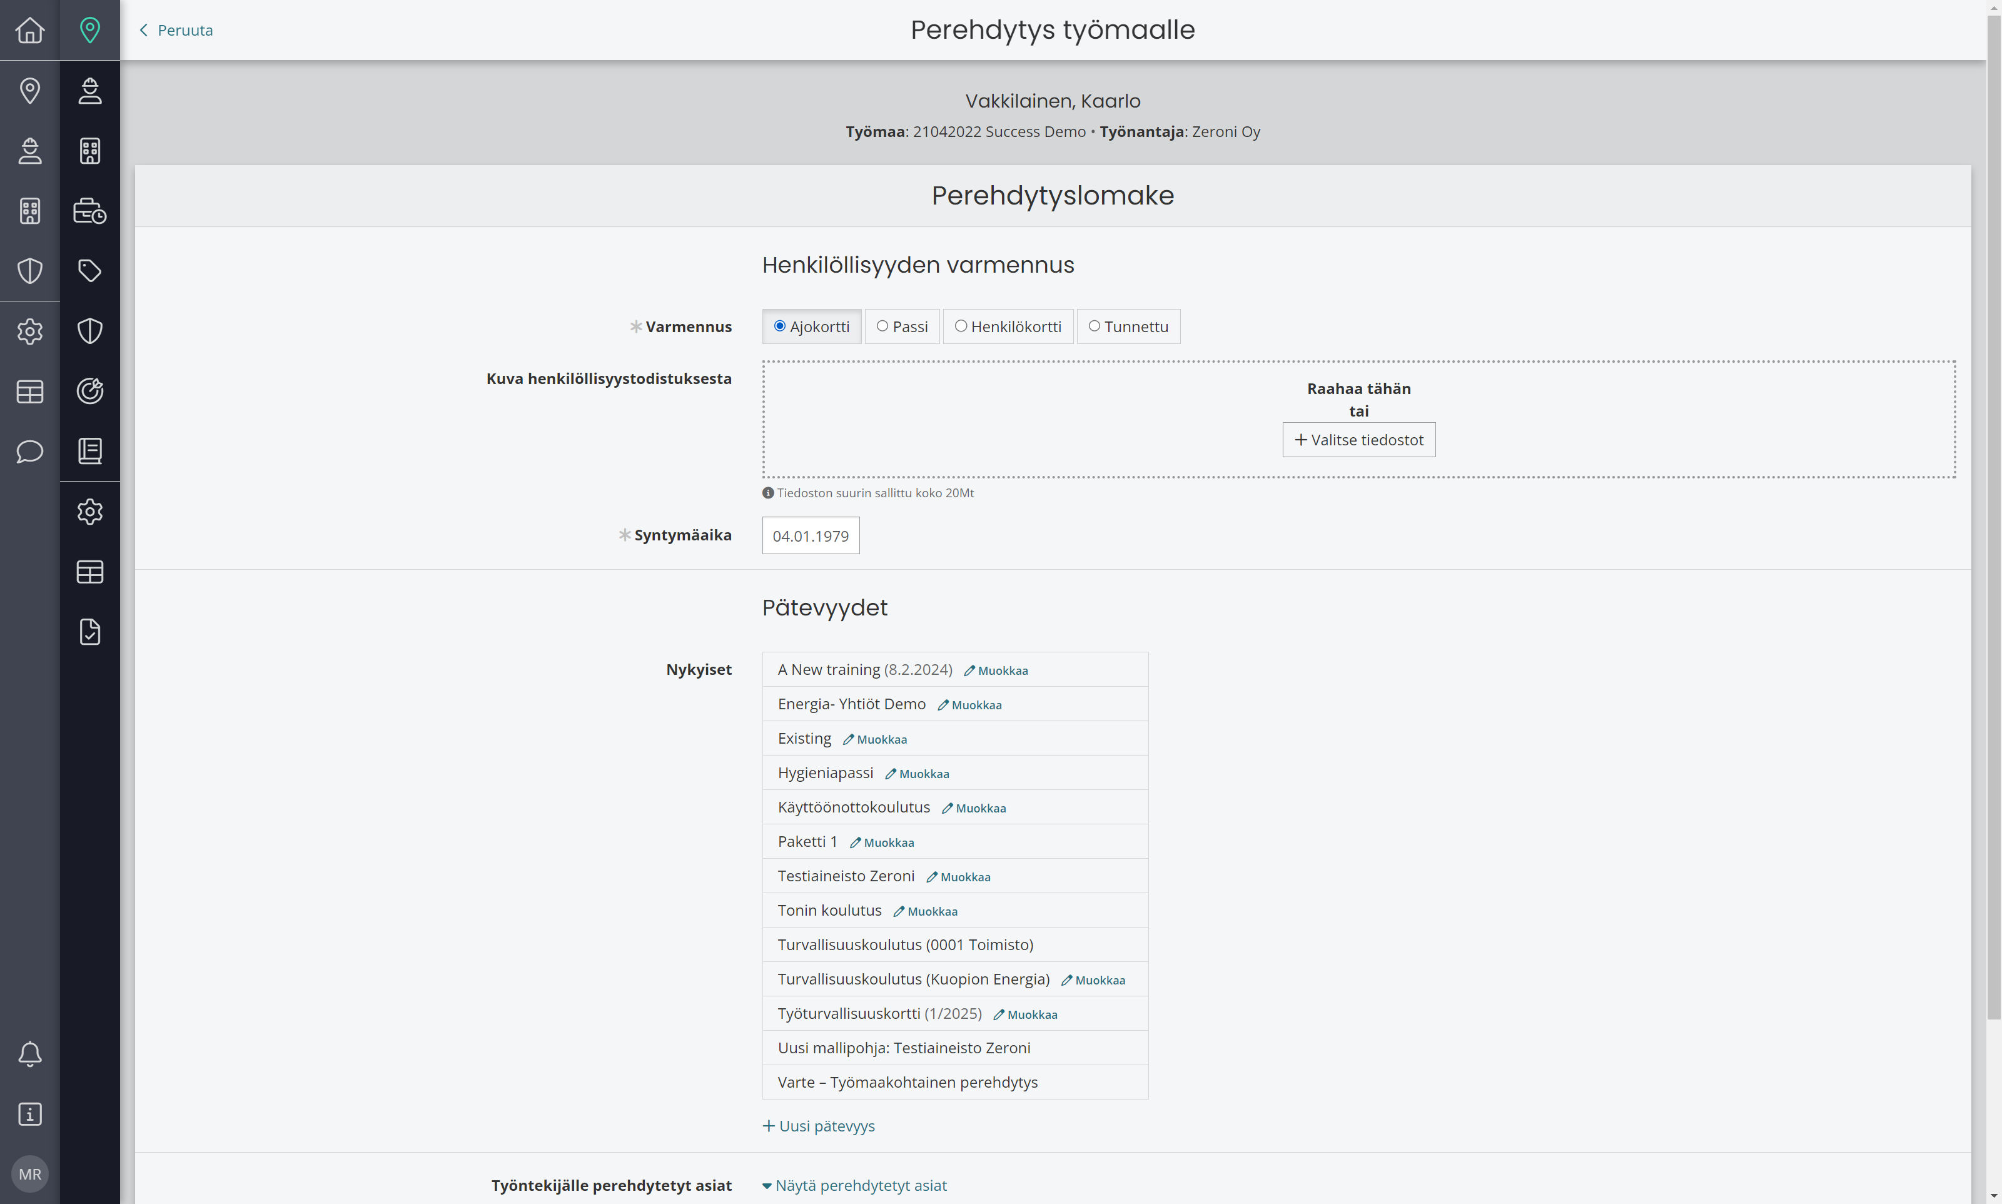
Task: Click the Syntymäaika date field
Action: (811, 535)
